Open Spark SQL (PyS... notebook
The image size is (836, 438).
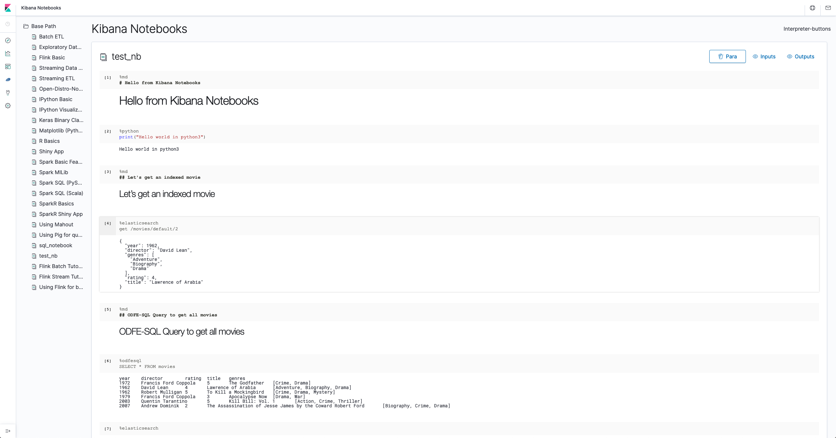pyautogui.click(x=60, y=183)
